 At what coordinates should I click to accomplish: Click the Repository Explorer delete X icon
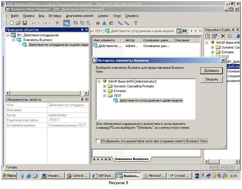pyautogui.click(x=223, y=36)
